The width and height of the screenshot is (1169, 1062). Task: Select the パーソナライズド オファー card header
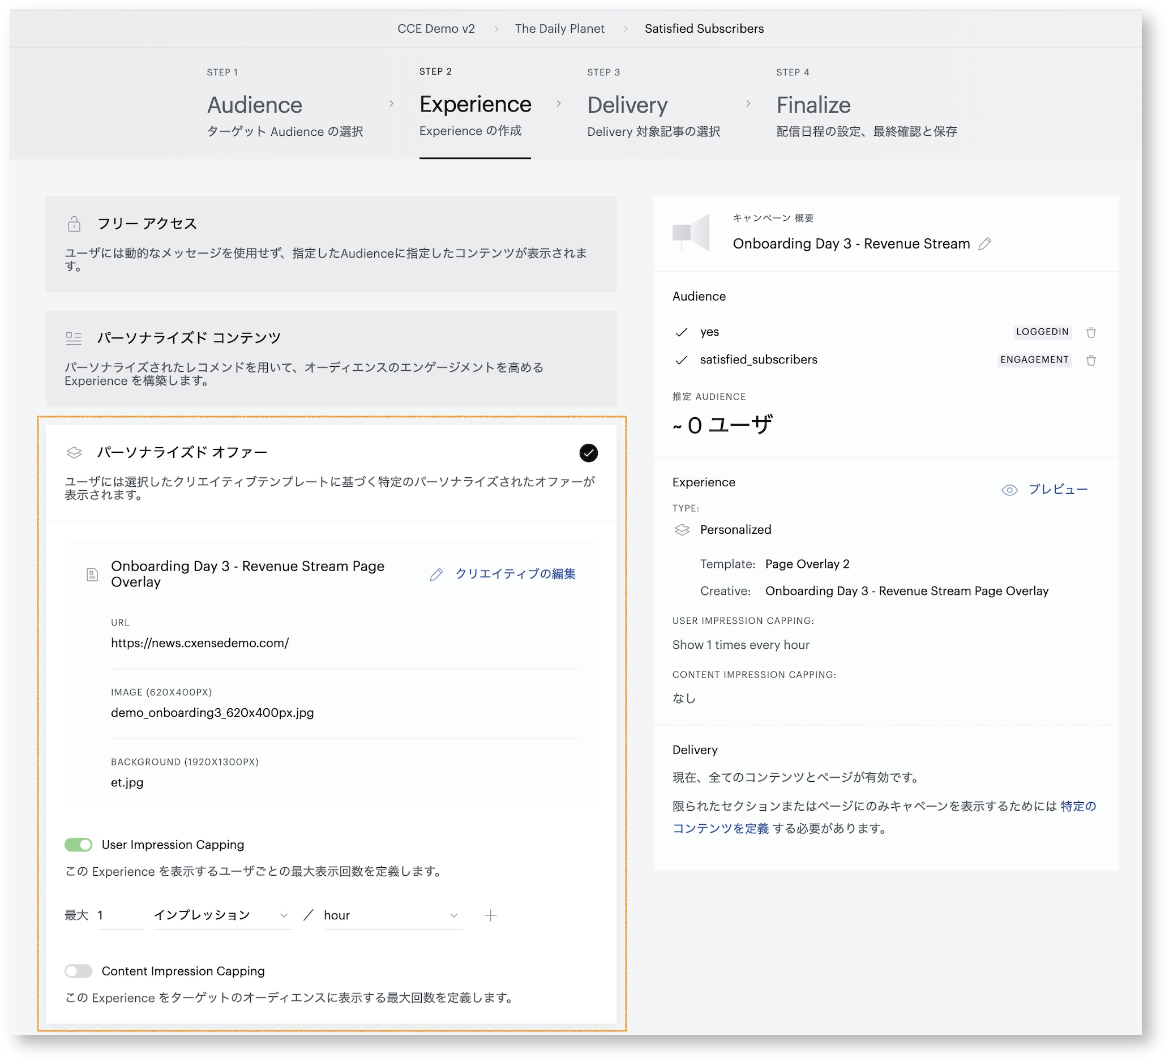331,473
